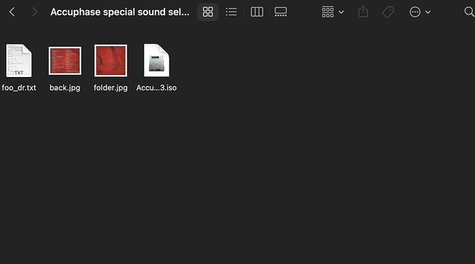Open the group-by grid icon

point(328,12)
